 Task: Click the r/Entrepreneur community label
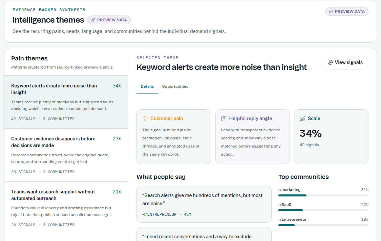pyautogui.click(x=292, y=219)
